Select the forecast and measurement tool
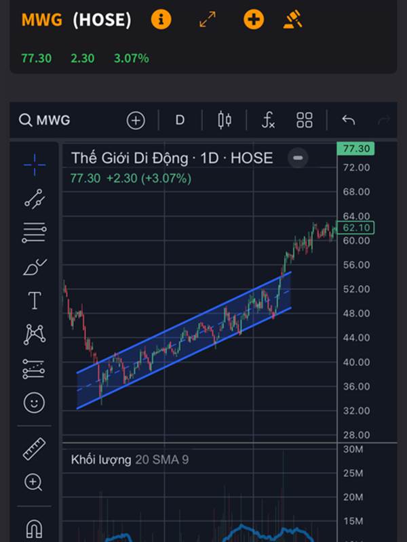The height and width of the screenshot is (542, 407). (x=33, y=369)
